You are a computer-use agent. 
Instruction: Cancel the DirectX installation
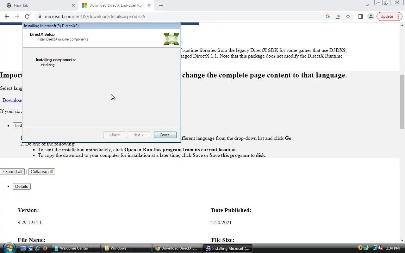coord(165,135)
